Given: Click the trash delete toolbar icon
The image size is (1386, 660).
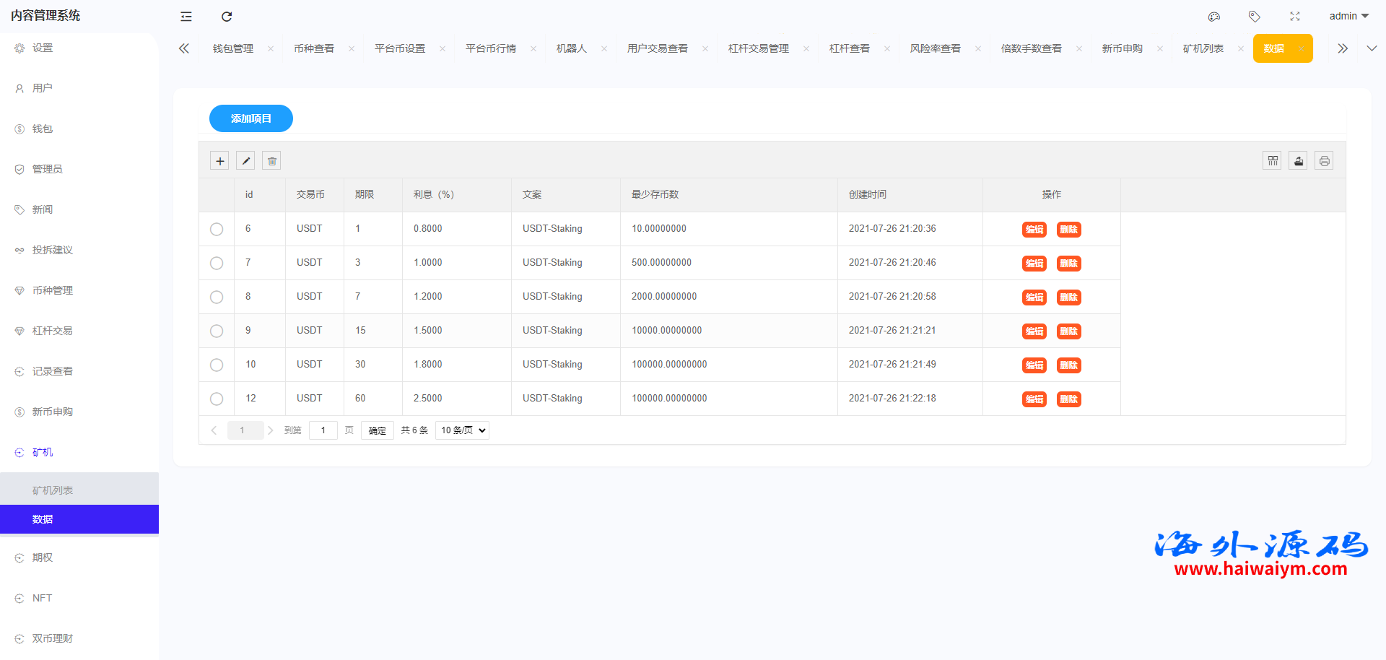Looking at the screenshot, I should click(272, 161).
